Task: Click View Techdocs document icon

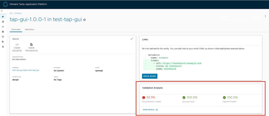Action: tap(32, 44)
